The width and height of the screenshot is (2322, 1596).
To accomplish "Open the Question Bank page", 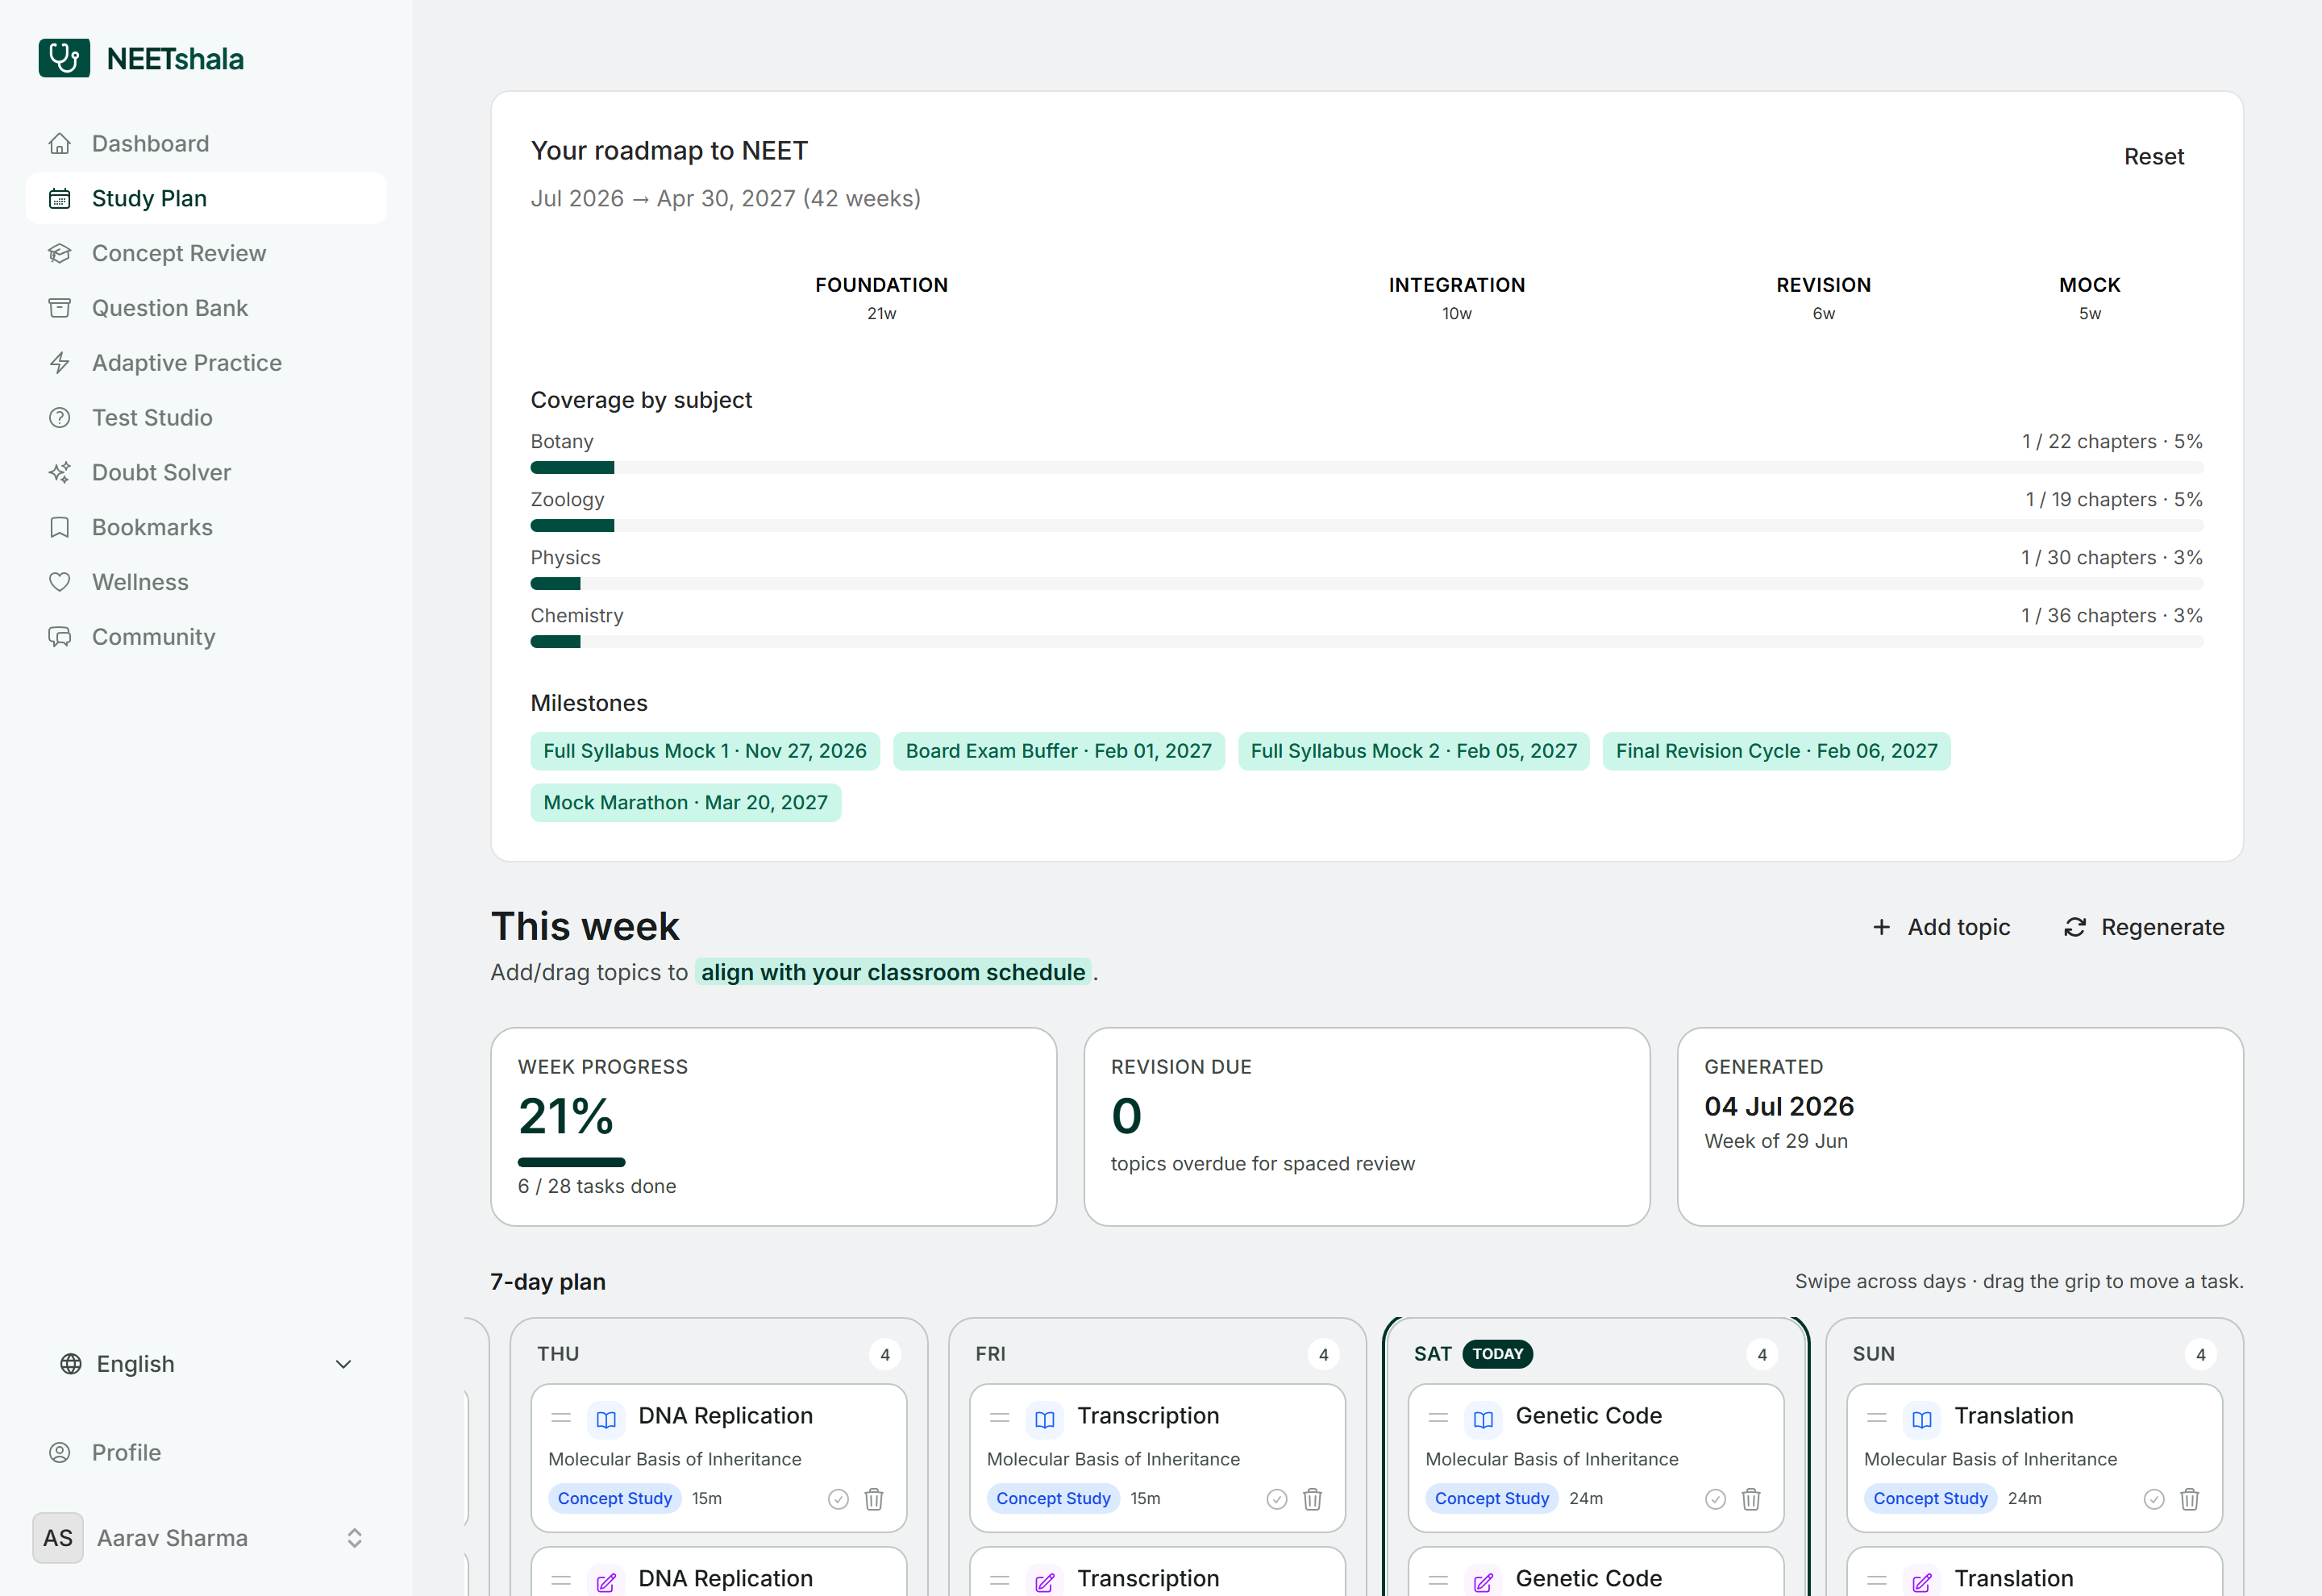I will [x=206, y=308].
